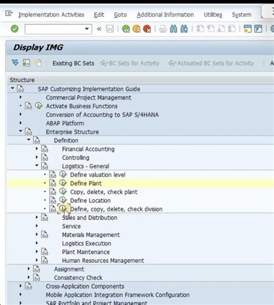Click the green Back icon
The height and width of the screenshot is (305, 274).
(x=126, y=29)
